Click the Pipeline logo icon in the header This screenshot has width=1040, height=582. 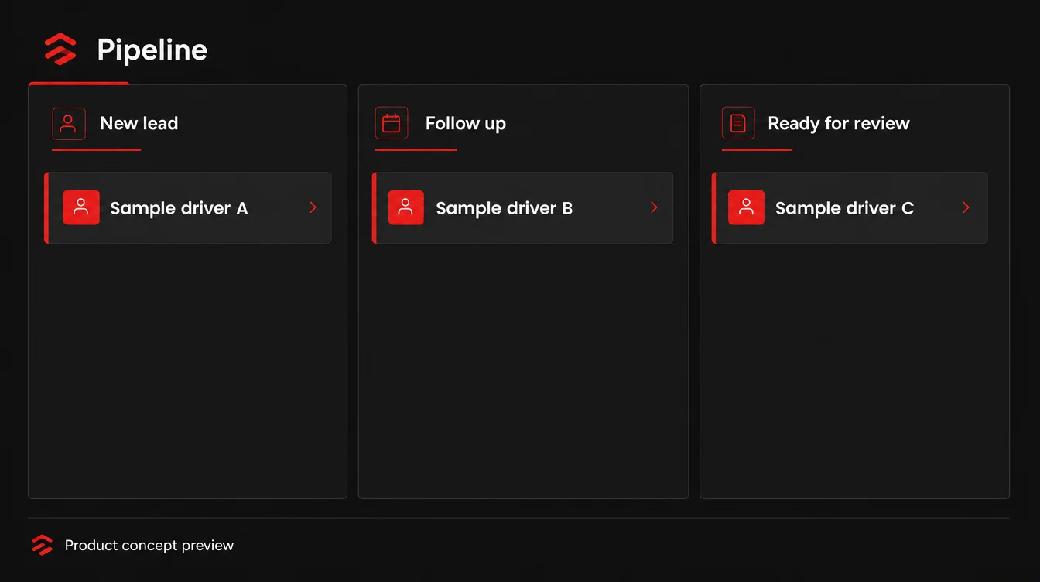point(60,50)
